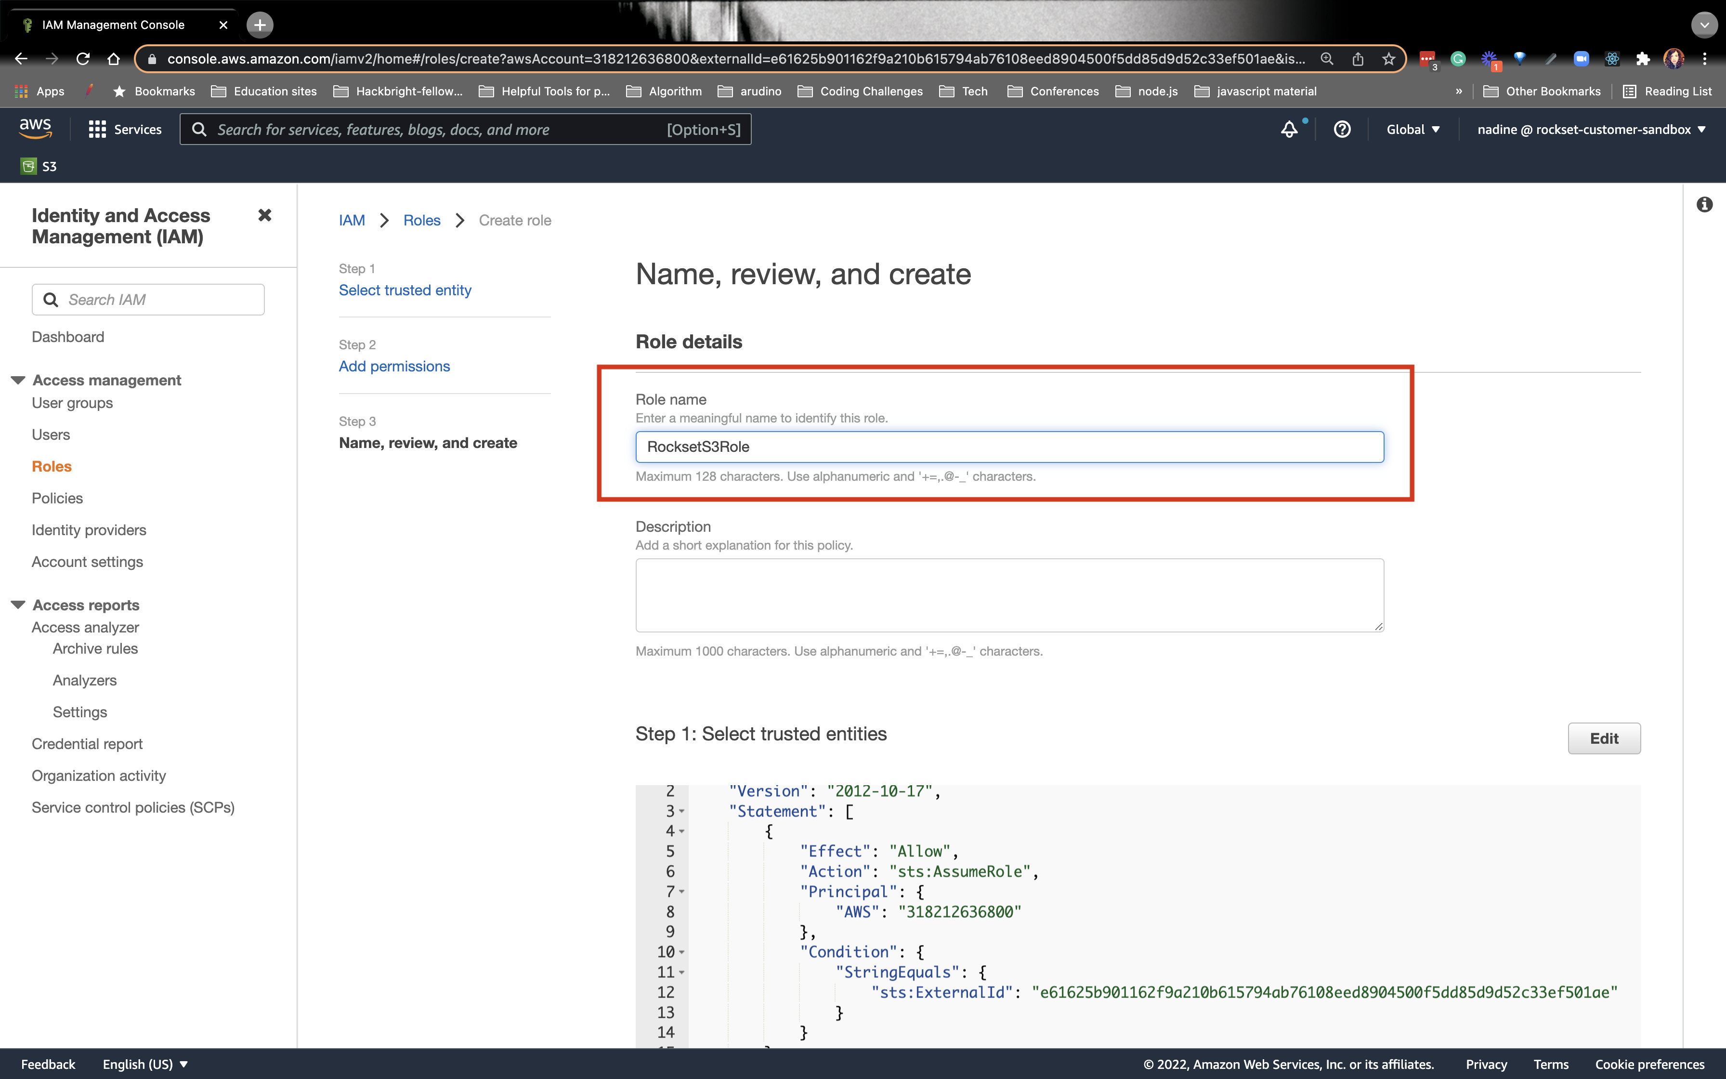Collapse JSON line 3 Statement fold
Viewport: 1726px width, 1079px height.
tap(682, 811)
